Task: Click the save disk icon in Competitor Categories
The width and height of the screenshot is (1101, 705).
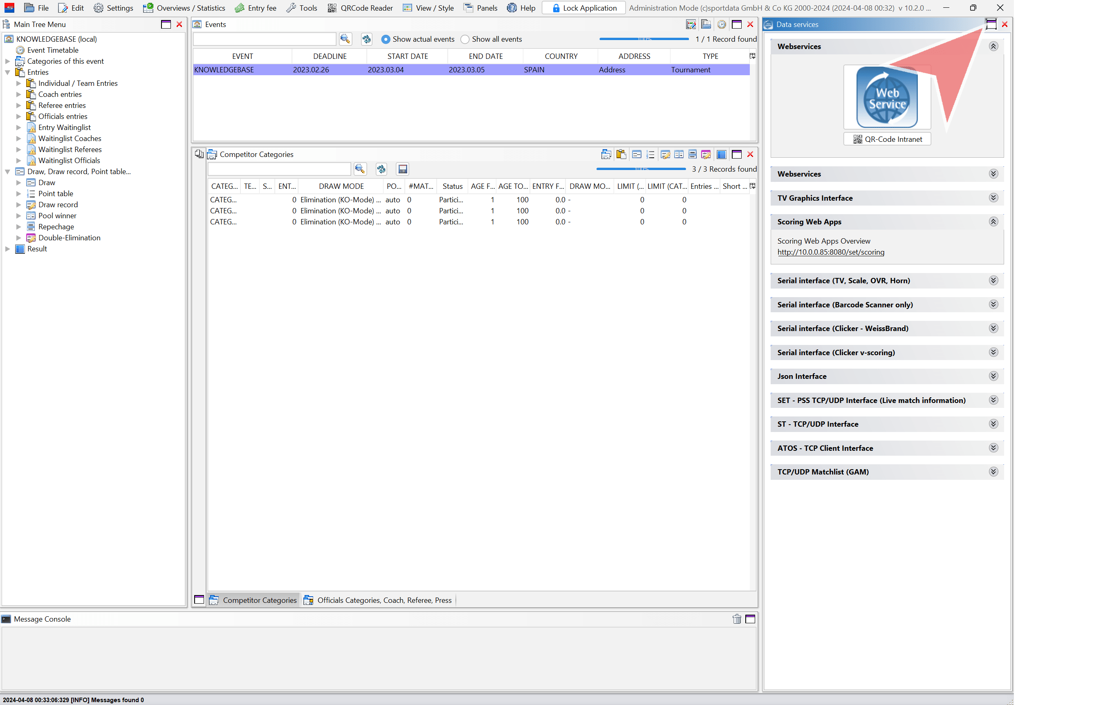Action: (403, 169)
